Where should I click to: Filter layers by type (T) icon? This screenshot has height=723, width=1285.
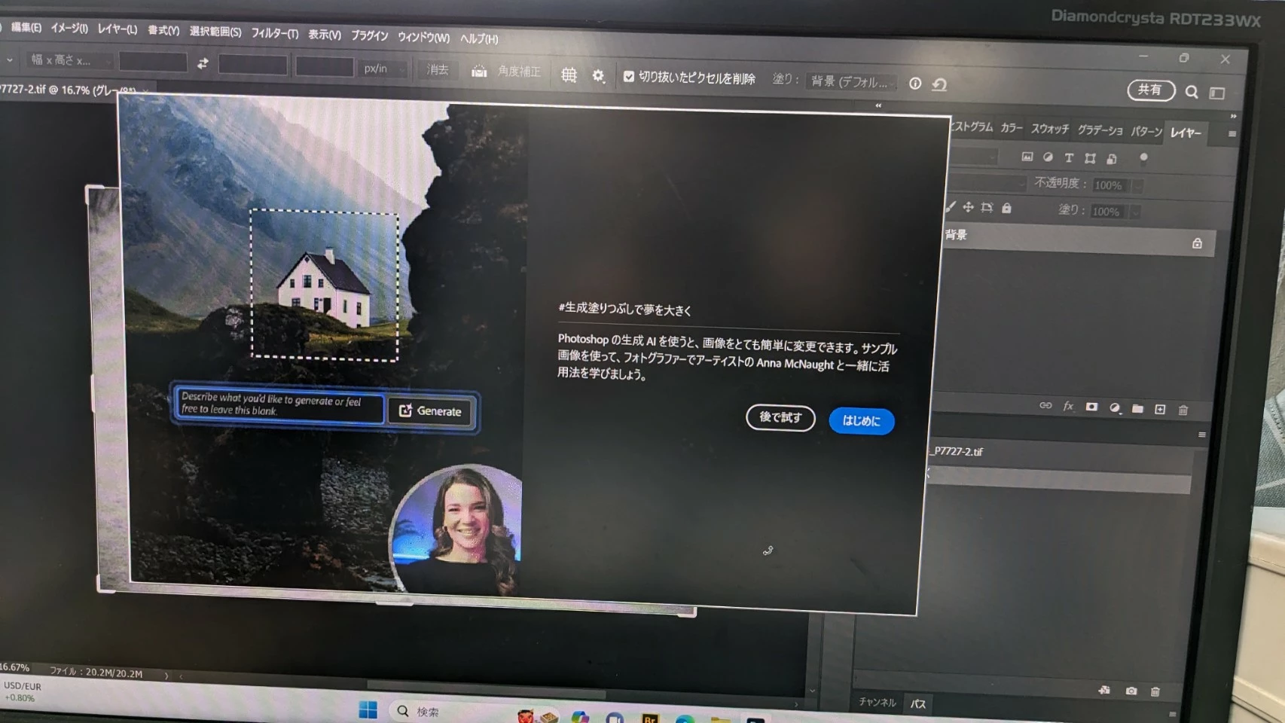(x=1068, y=158)
